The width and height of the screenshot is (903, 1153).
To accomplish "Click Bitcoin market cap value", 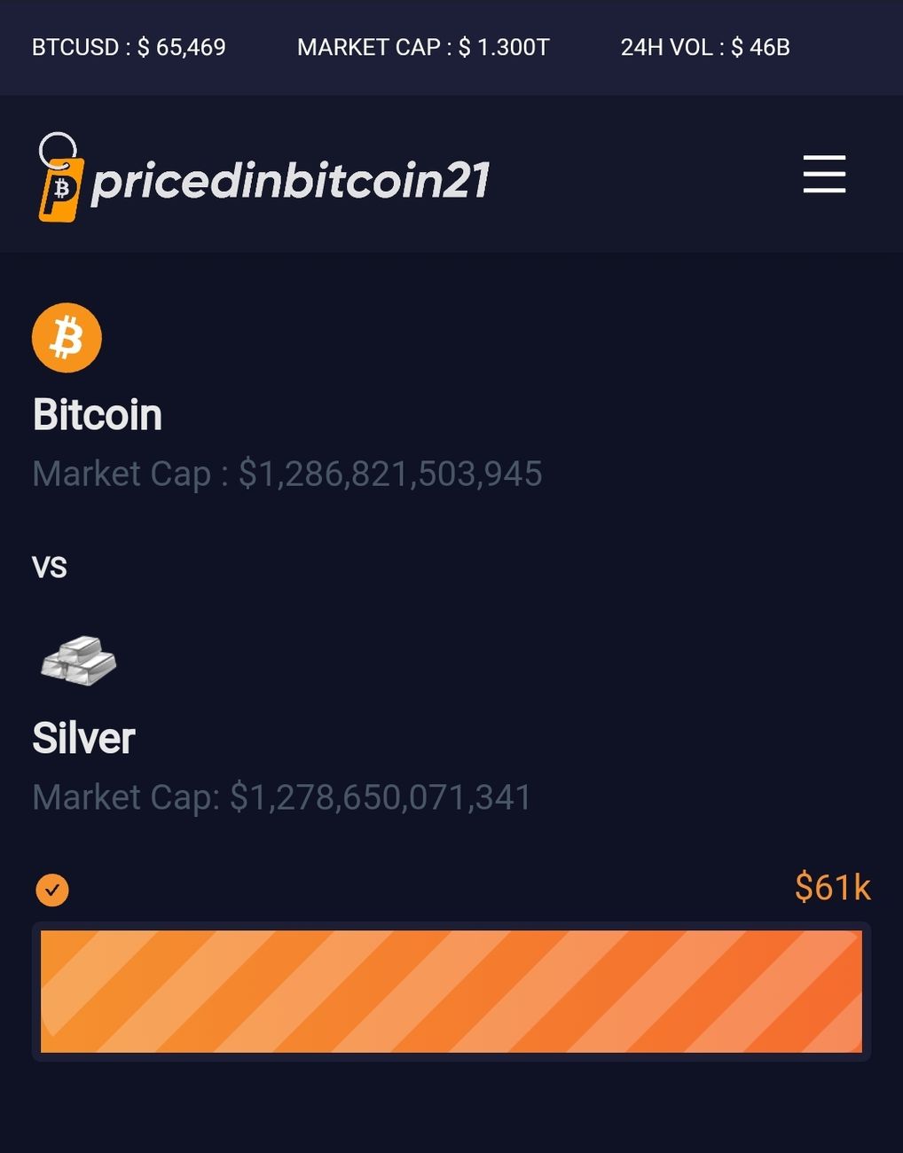I will (x=390, y=474).
